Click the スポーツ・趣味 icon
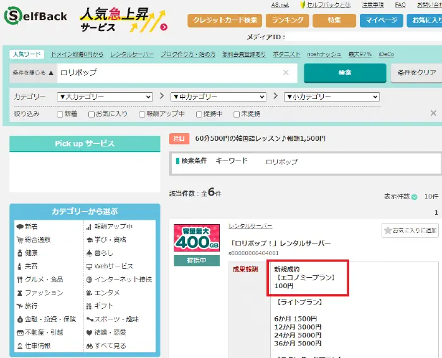 click(90, 319)
